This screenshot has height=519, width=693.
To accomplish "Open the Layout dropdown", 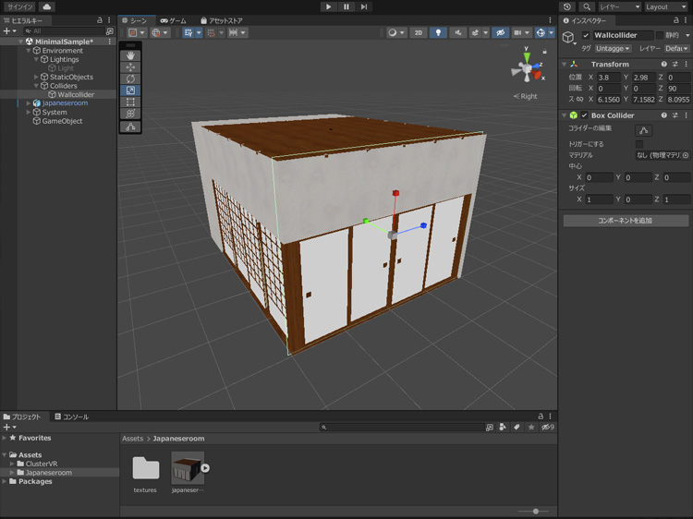I will [x=666, y=6].
